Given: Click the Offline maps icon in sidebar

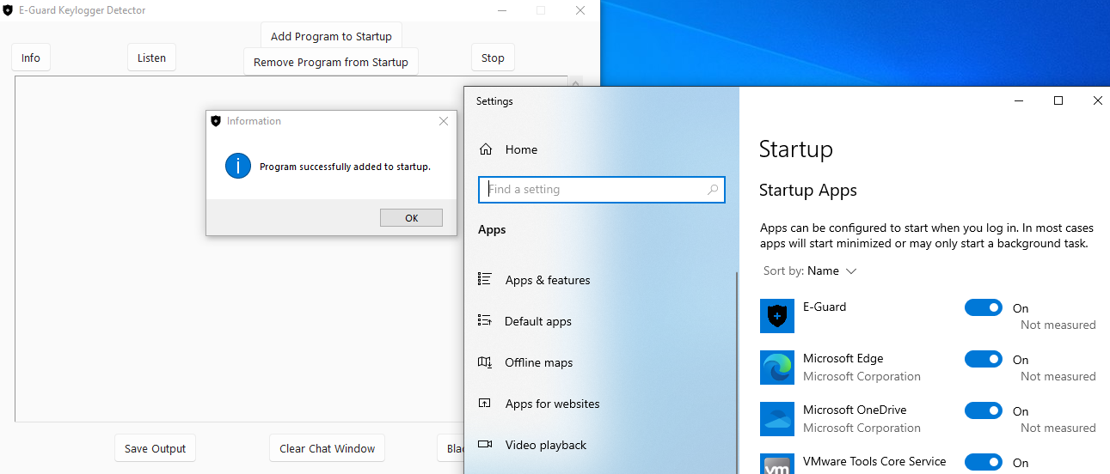Looking at the screenshot, I should pyautogui.click(x=485, y=362).
